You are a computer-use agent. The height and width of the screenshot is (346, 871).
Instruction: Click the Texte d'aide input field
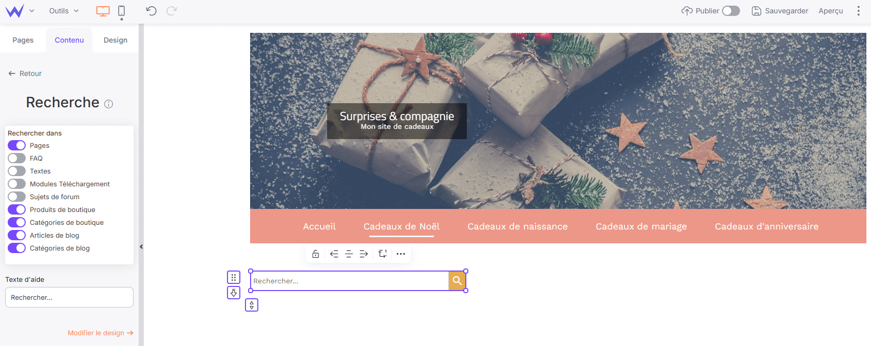[69, 297]
